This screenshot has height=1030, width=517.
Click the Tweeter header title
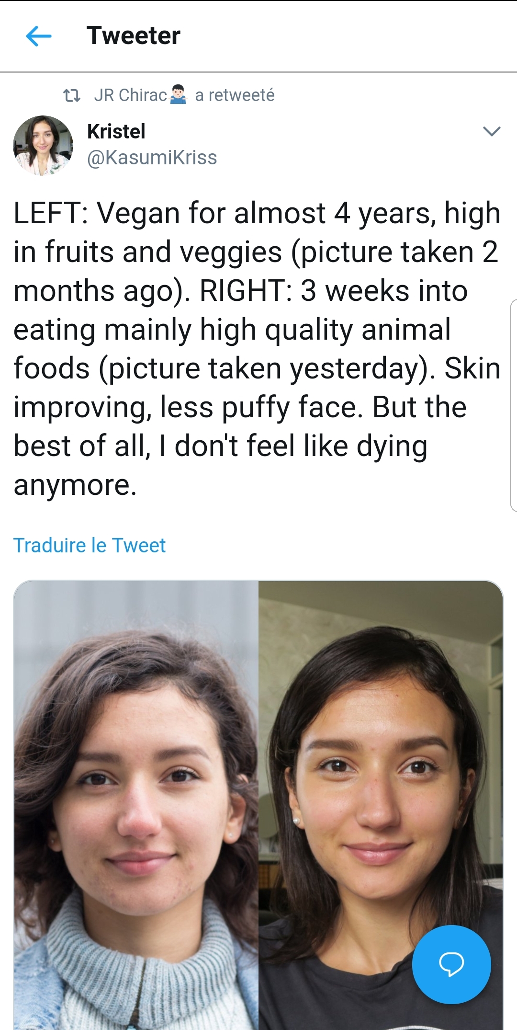point(133,36)
